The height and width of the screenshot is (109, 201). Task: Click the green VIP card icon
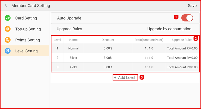pos(8,18)
